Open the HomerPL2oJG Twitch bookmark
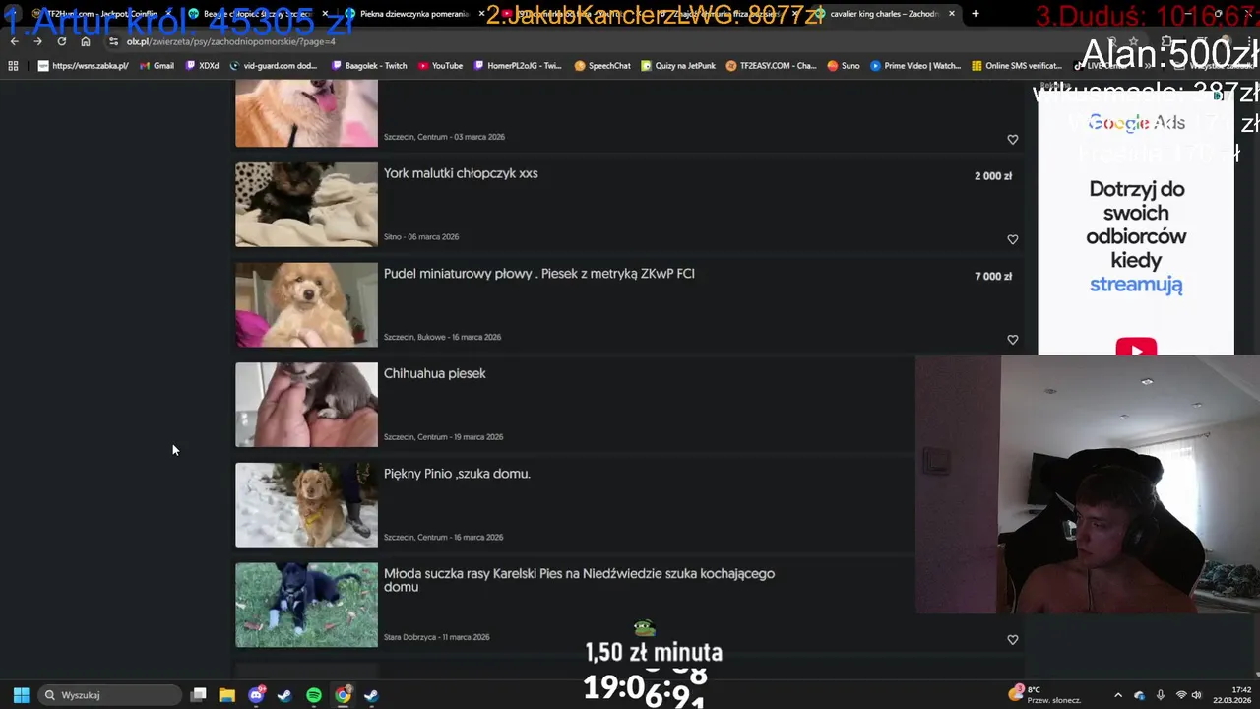This screenshot has width=1260, height=709. point(517,66)
